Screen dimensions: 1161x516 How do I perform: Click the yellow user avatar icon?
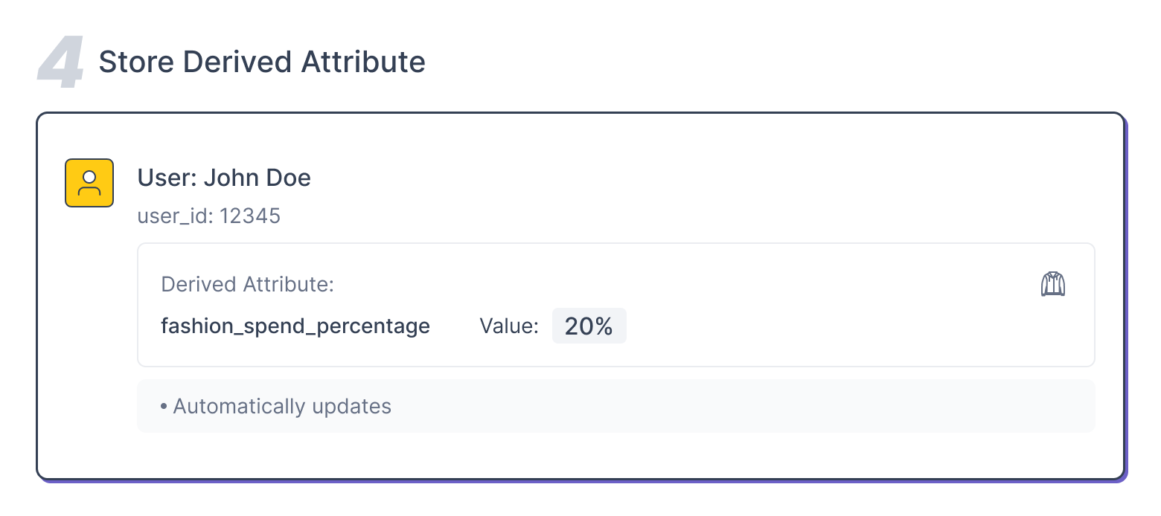pos(89,183)
